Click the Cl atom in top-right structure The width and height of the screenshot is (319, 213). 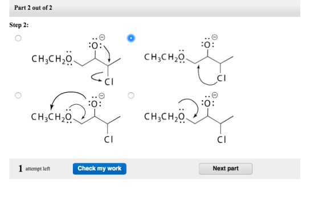pos(222,78)
